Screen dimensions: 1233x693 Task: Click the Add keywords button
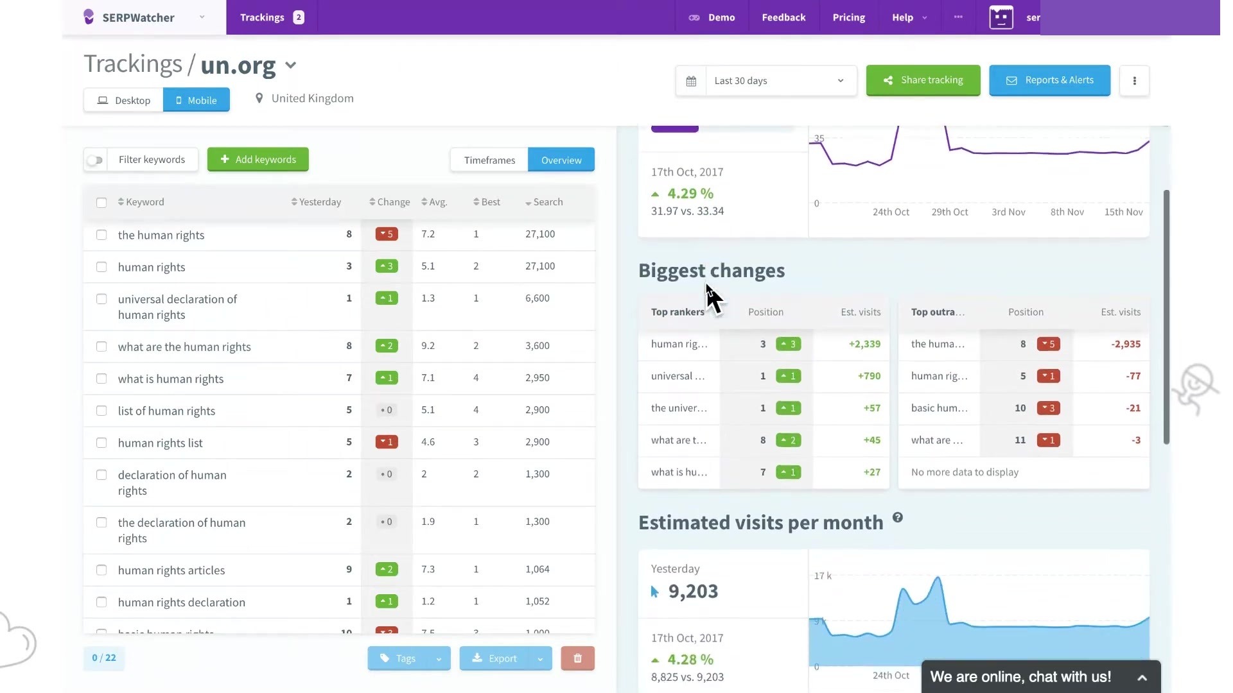(x=258, y=160)
